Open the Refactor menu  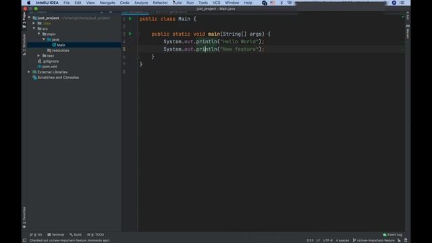(x=161, y=3)
